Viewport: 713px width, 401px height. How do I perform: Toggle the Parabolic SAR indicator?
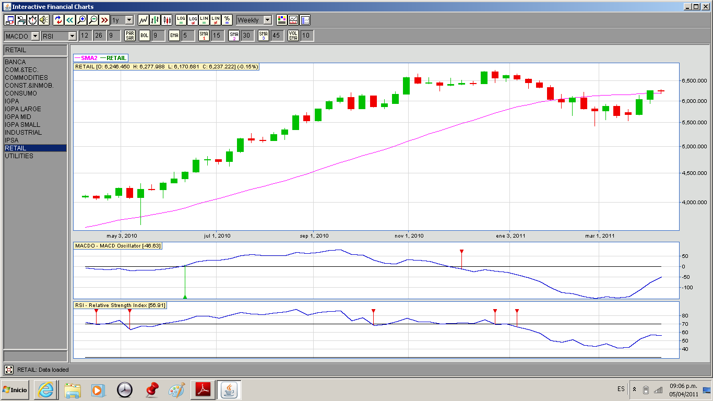click(x=130, y=36)
